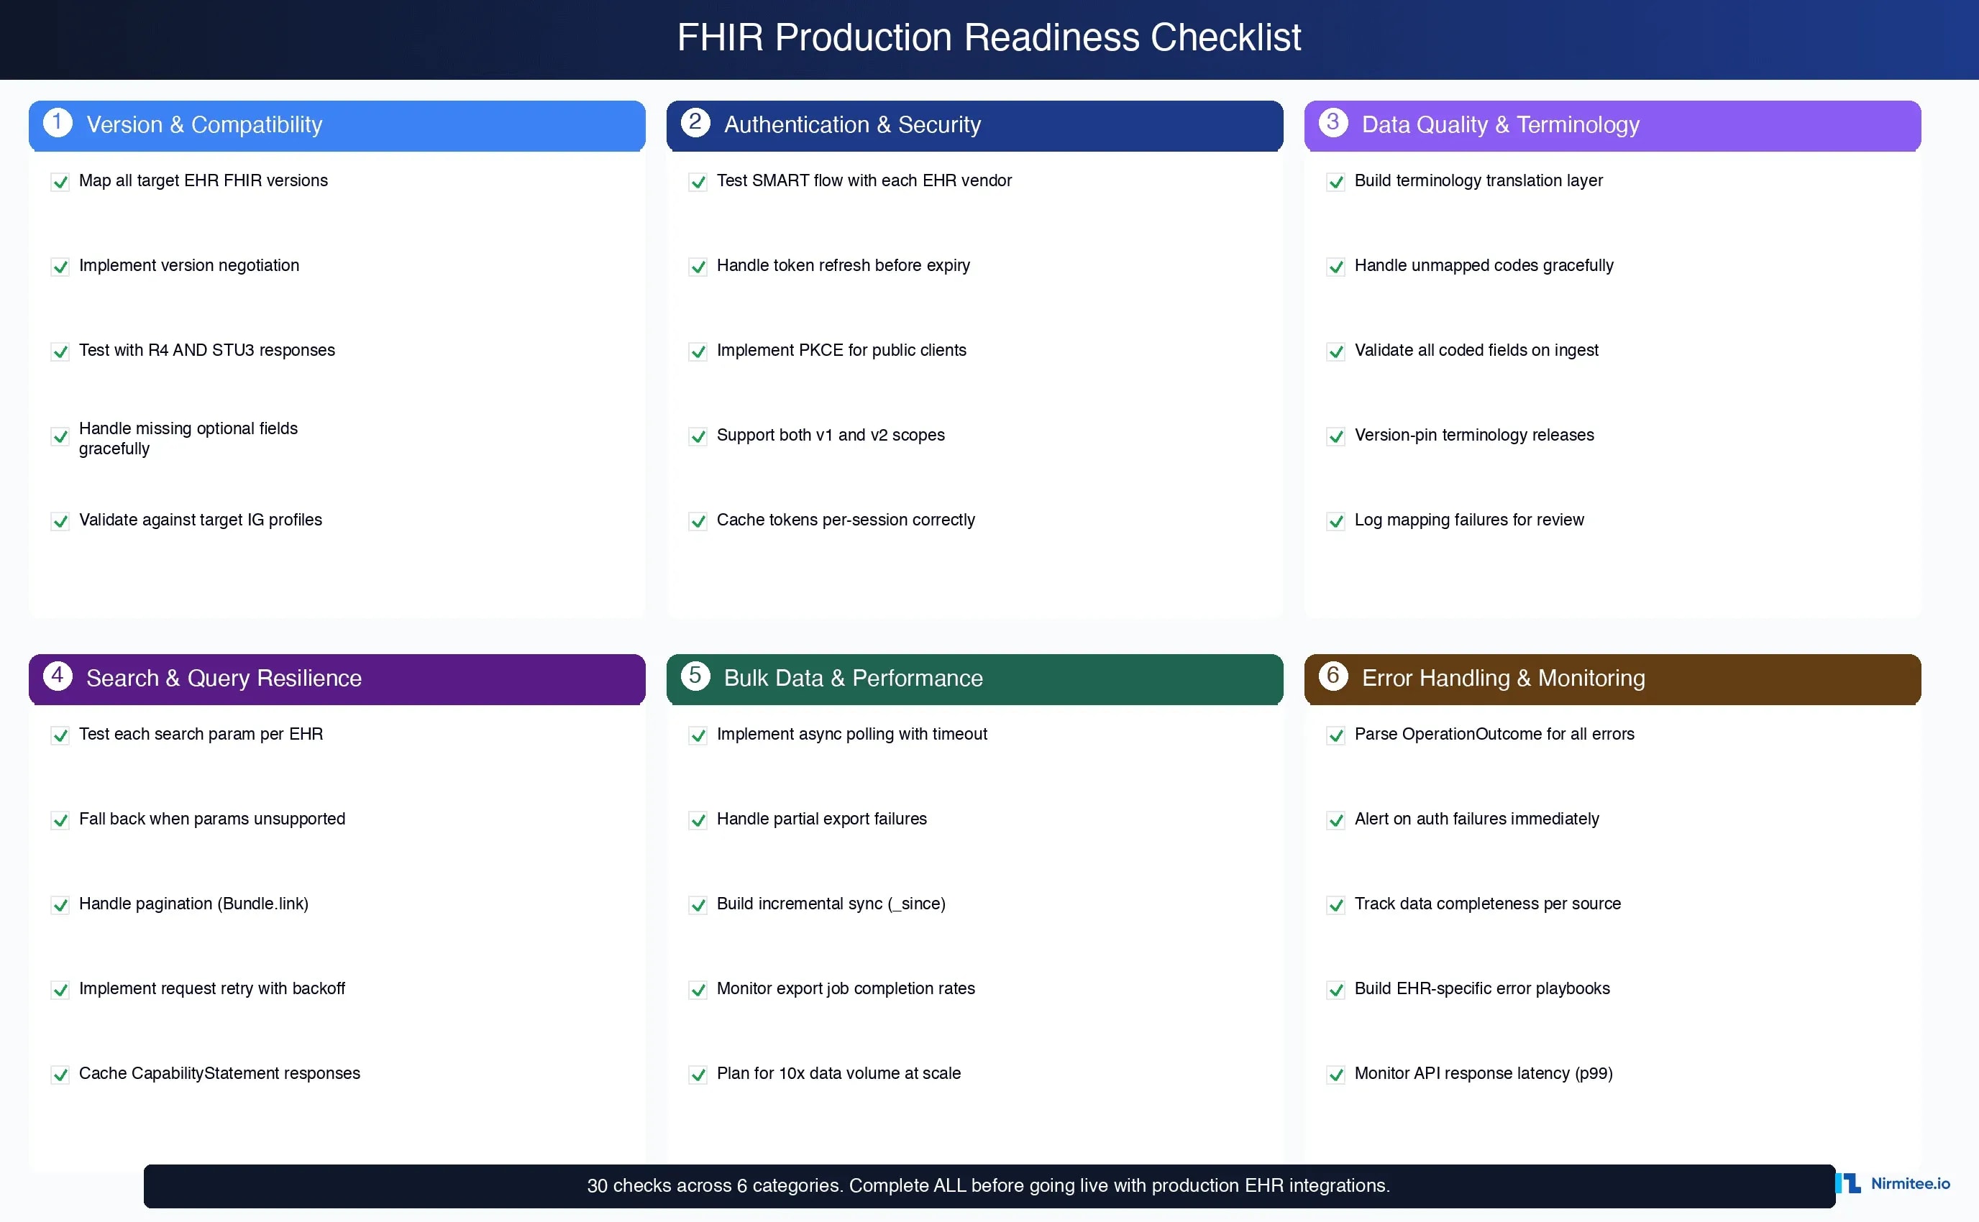Uncheck Build incremental sync (_since)

coord(698,905)
